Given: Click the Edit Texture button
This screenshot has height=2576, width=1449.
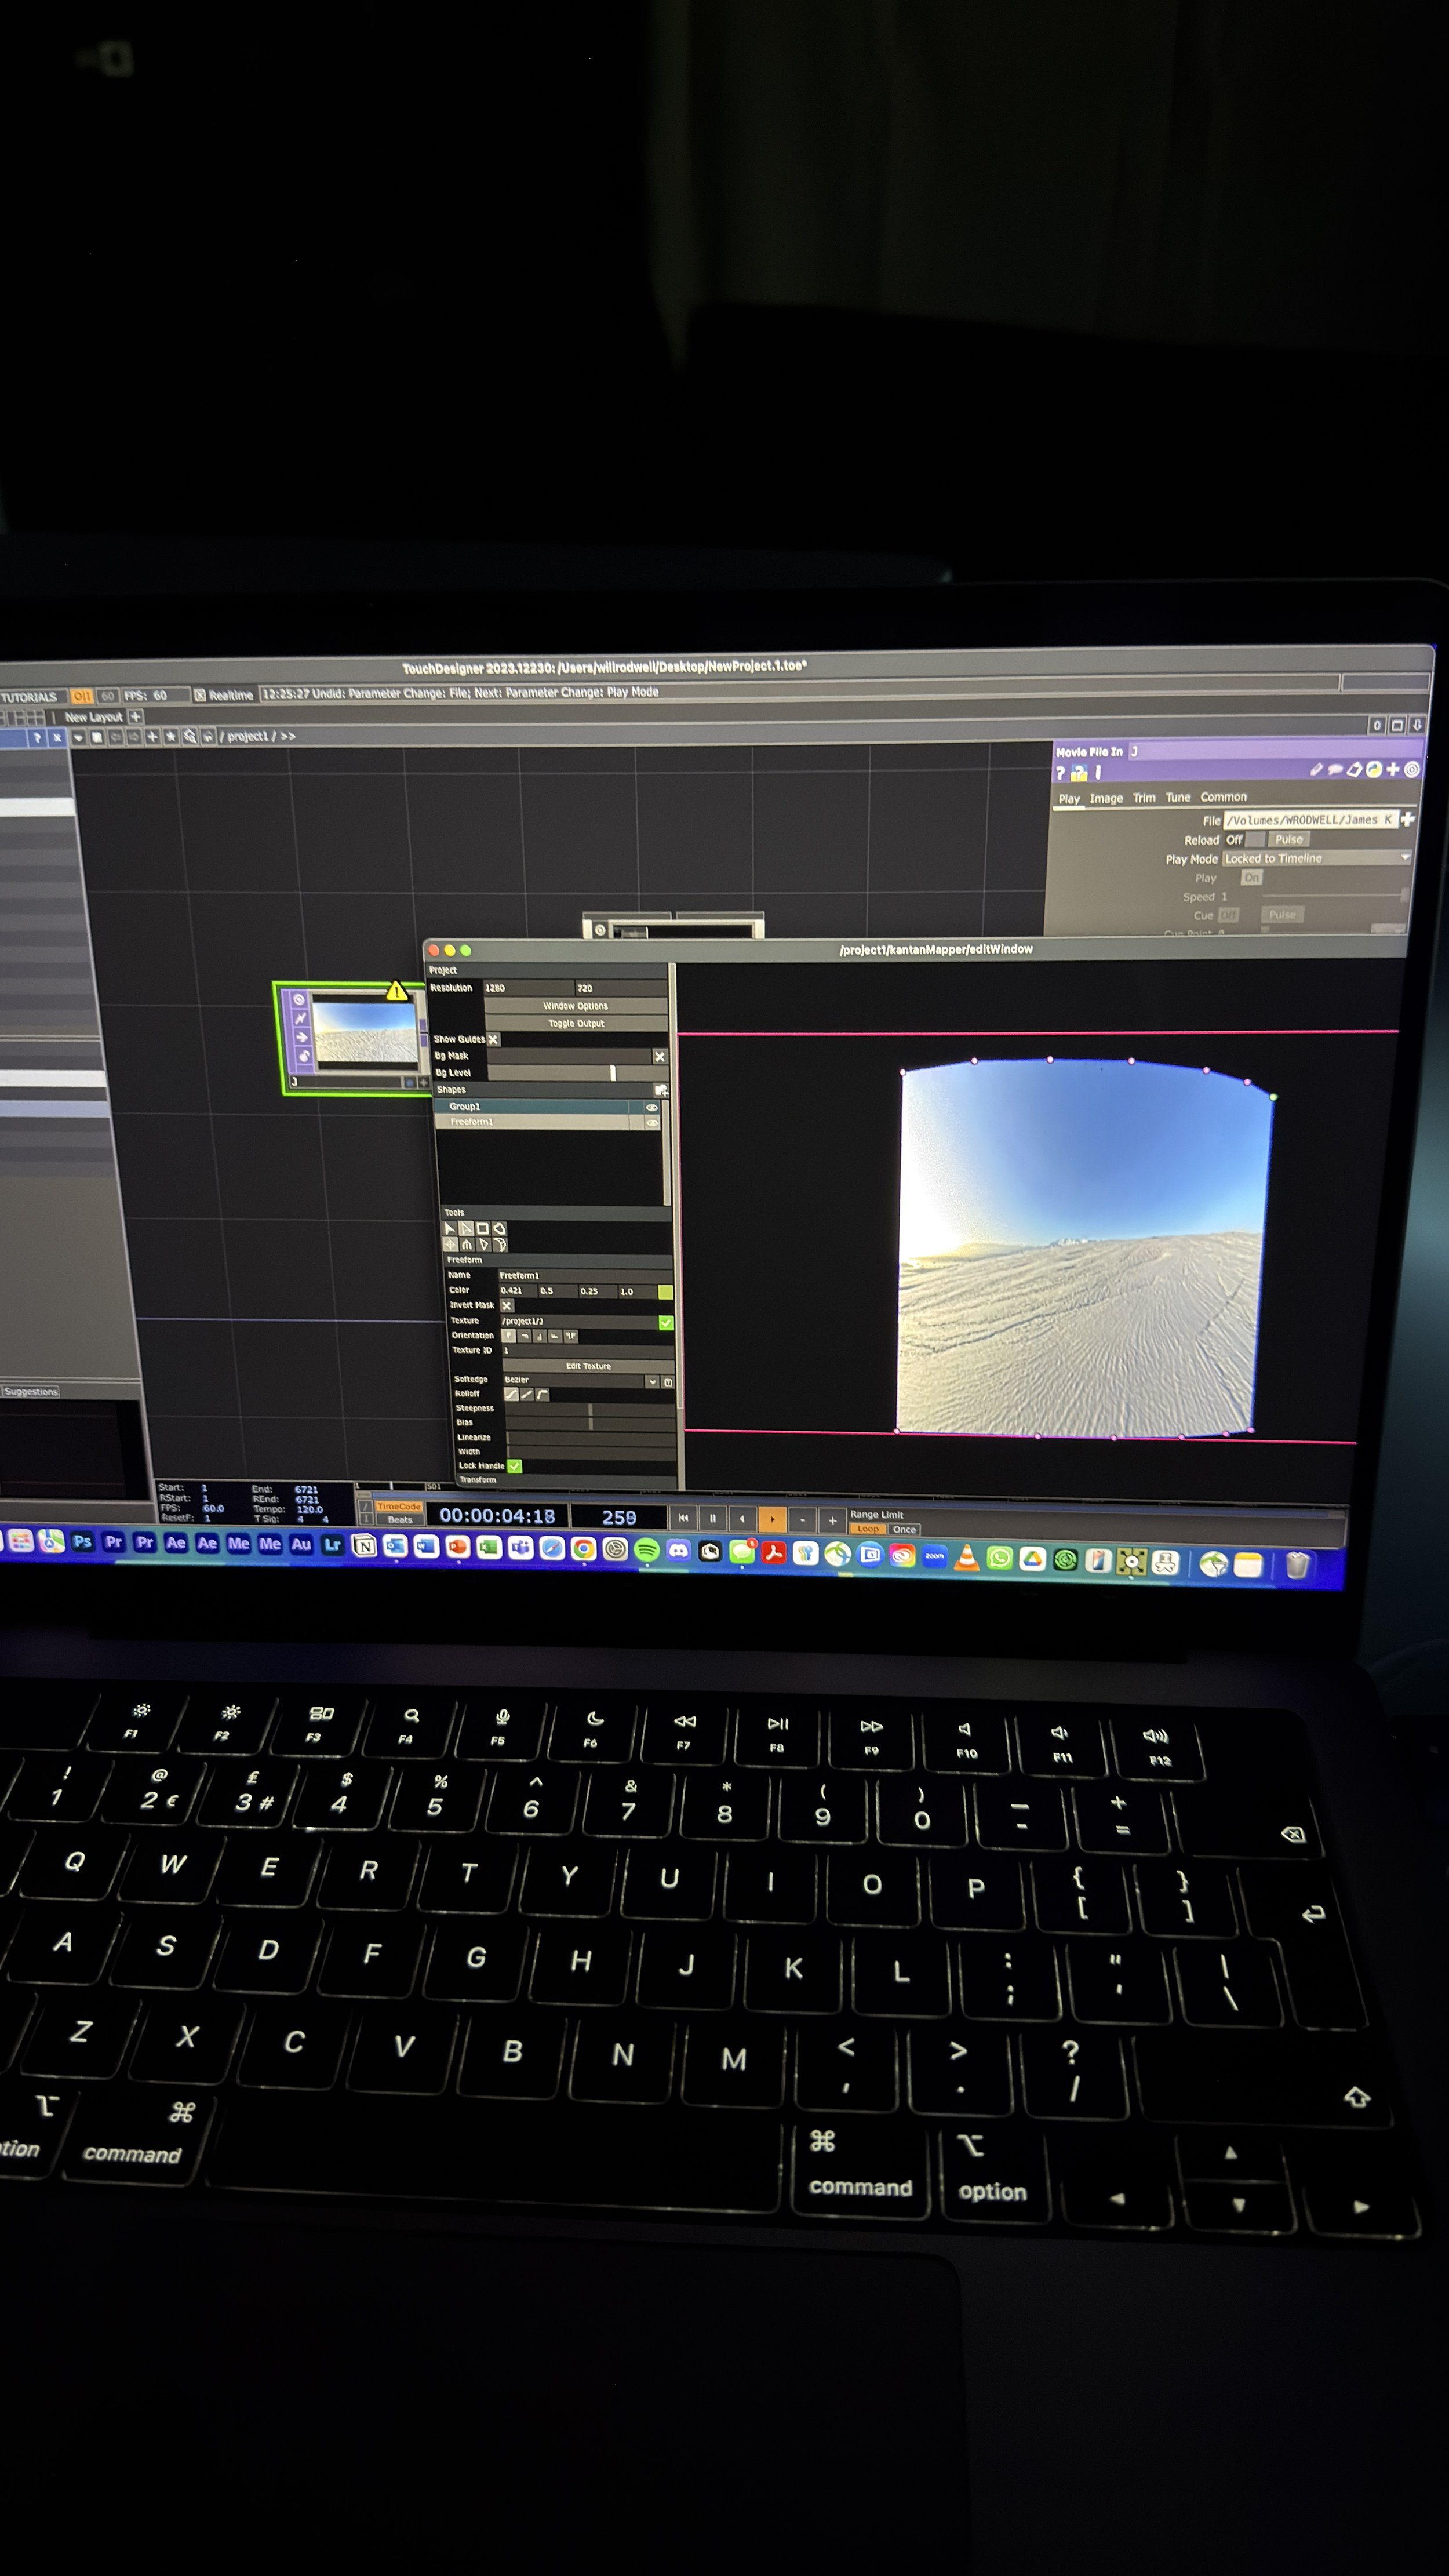Looking at the screenshot, I should pos(588,1365).
